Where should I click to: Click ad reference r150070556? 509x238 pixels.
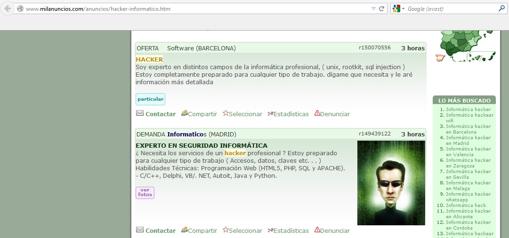tap(375, 48)
